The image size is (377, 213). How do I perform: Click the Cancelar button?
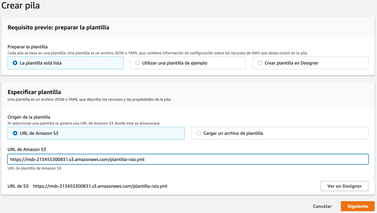pos(322,206)
